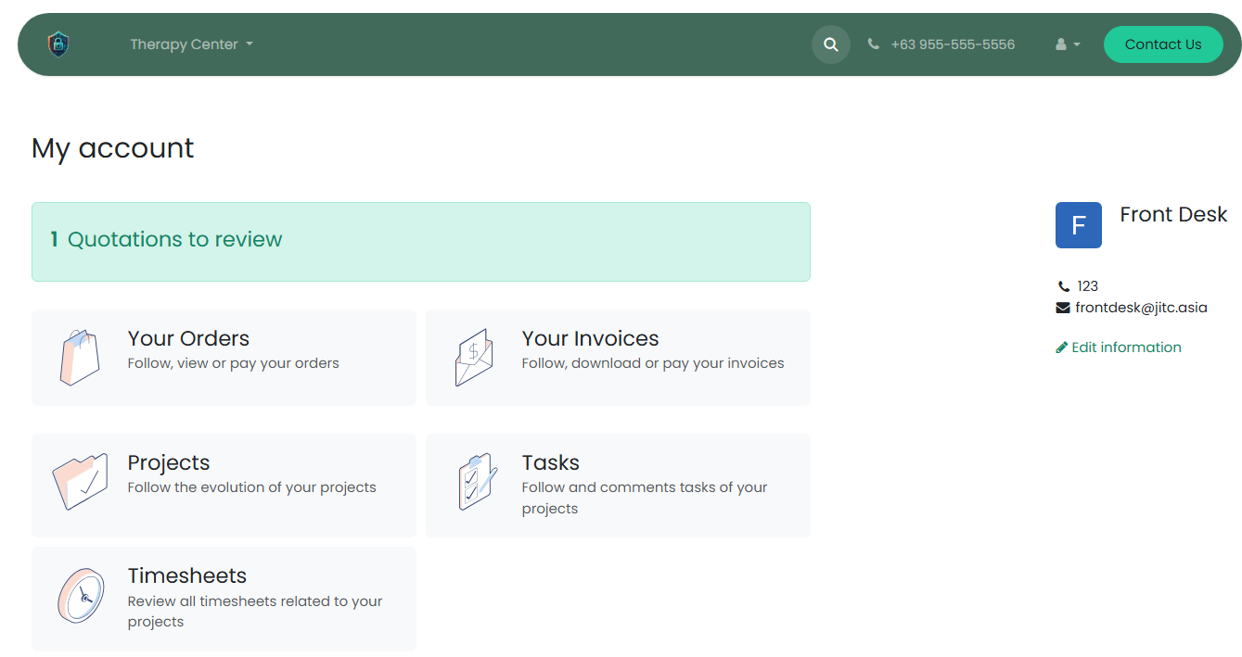The width and height of the screenshot is (1242, 657).
Task: Click the pencil icon beside Edit information
Action: 1062,347
